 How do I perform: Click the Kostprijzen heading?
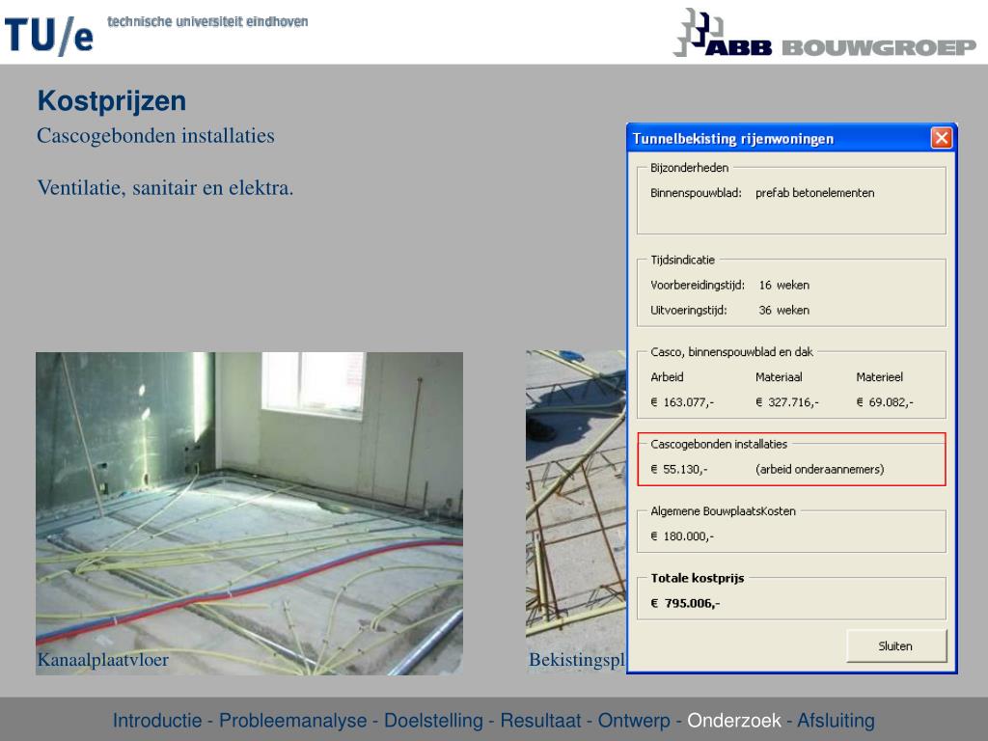coord(112,100)
